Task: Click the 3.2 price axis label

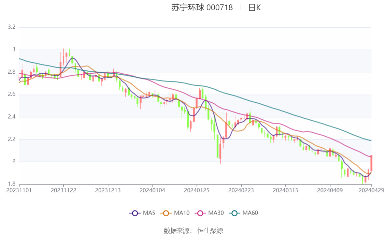Action: (12, 27)
